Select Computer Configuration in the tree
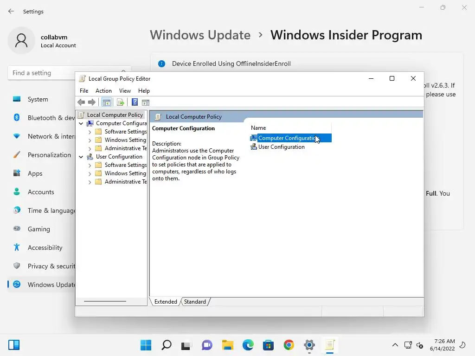This screenshot has height=356, width=475. tap(121, 123)
